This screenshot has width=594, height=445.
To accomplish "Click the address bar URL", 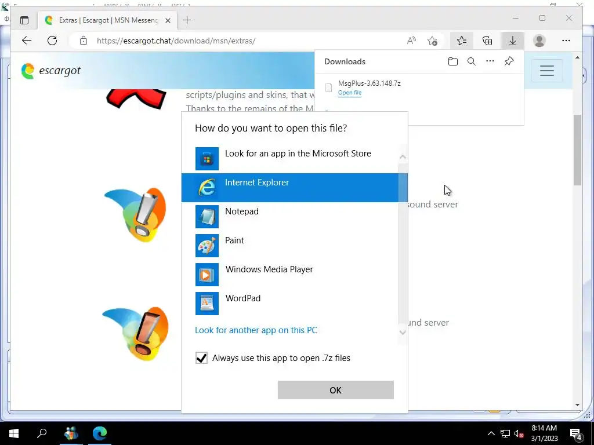I will (x=176, y=41).
